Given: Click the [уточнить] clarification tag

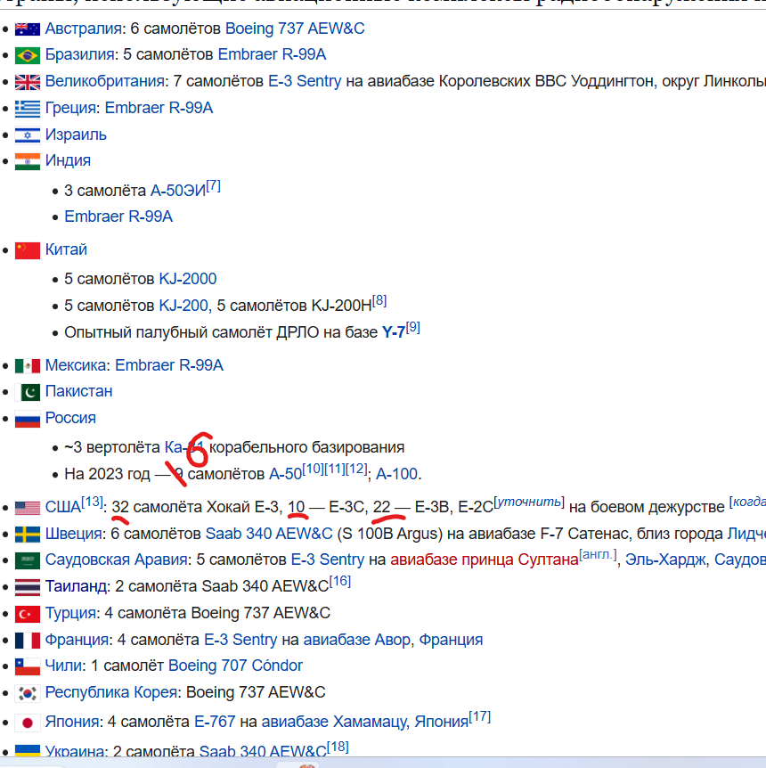Looking at the screenshot, I should (529, 502).
